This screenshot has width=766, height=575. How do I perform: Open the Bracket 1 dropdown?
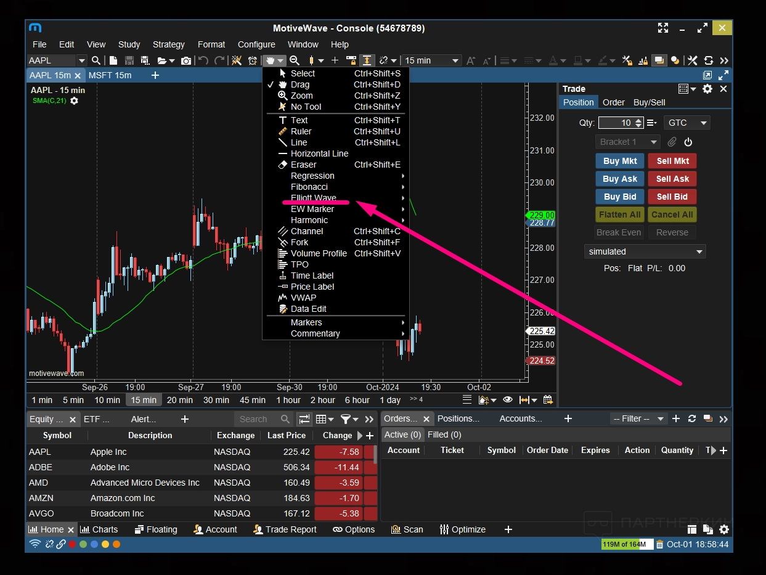point(627,142)
